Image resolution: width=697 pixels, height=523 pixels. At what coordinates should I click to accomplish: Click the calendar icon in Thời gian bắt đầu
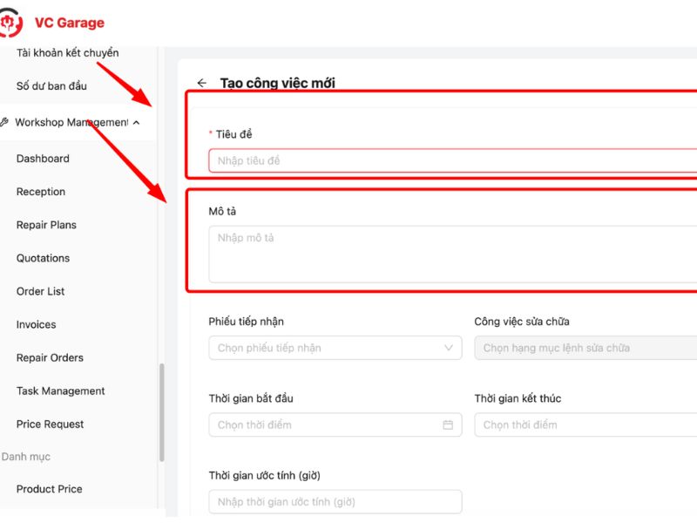pos(448,425)
